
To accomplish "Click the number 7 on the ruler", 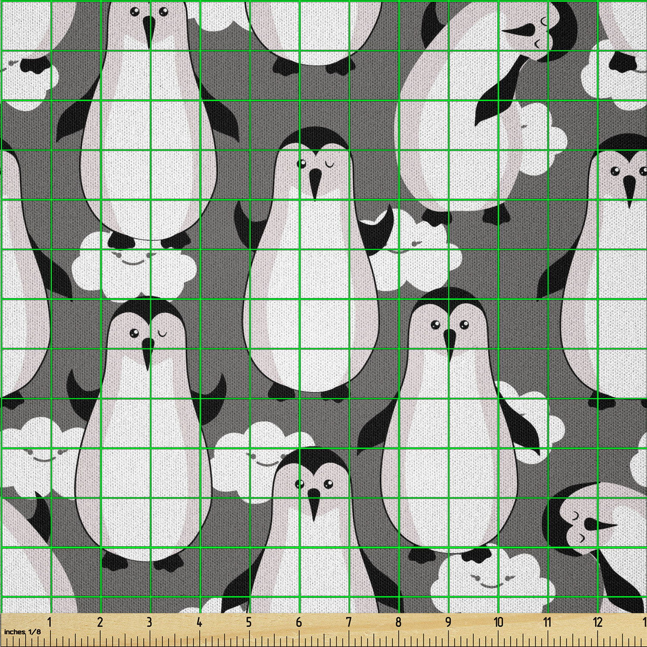I will [x=349, y=622].
